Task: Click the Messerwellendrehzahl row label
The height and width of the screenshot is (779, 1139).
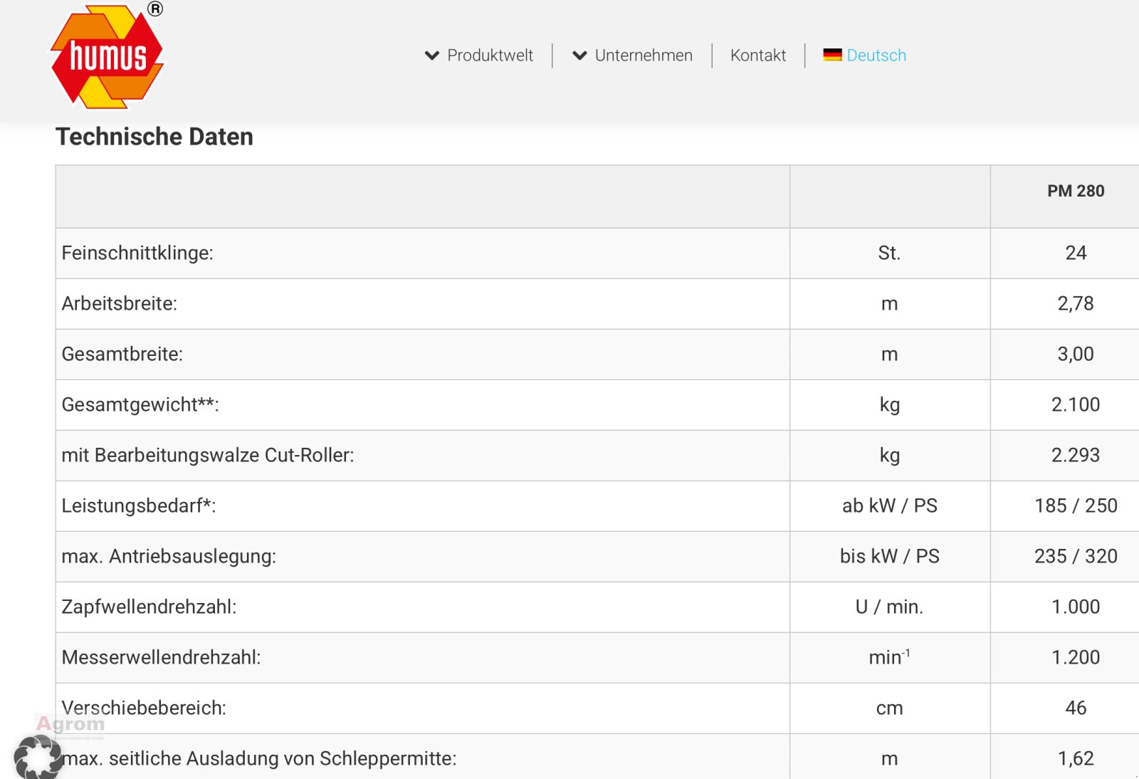Action: (162, 657)
